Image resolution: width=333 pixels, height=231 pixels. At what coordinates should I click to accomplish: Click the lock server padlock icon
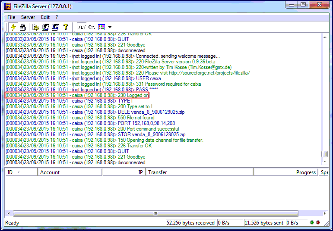tap(22, 27)
